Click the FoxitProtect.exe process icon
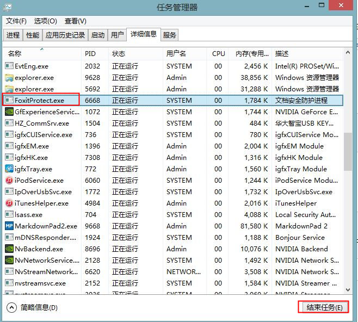Screen dimensions: 358x322 coord(9,100)
